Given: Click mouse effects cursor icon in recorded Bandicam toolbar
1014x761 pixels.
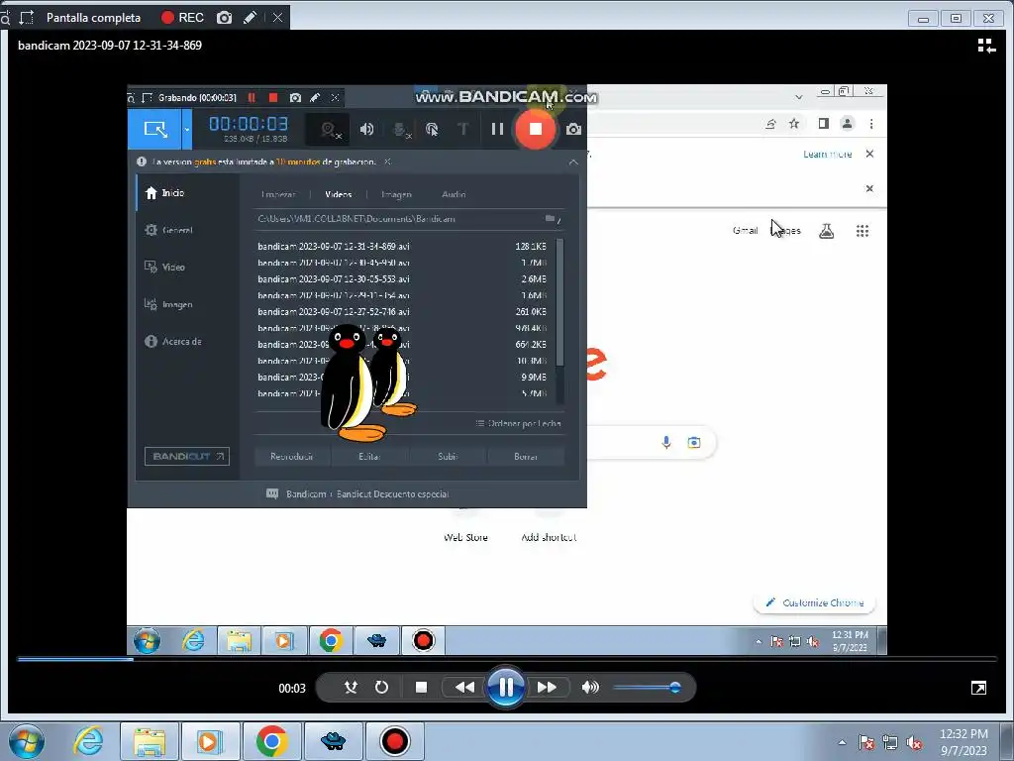Looking at the screenshot, I should [x=432, y=129].
